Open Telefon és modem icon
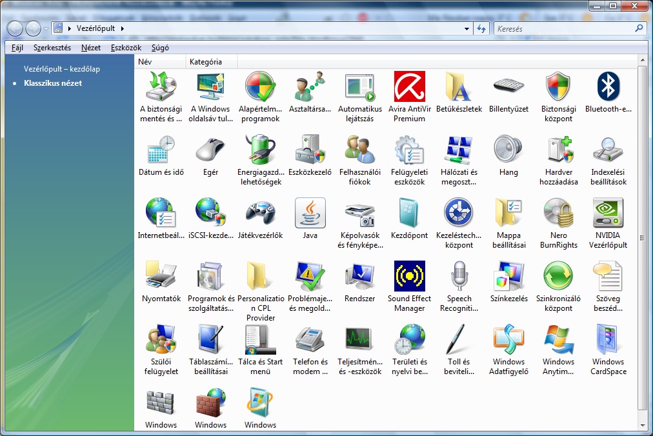This screenshot has width=653, height=436. coord(310,339)
